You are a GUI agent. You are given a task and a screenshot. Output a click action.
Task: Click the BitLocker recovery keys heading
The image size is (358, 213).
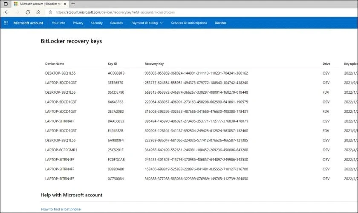[x=71, y=41]
